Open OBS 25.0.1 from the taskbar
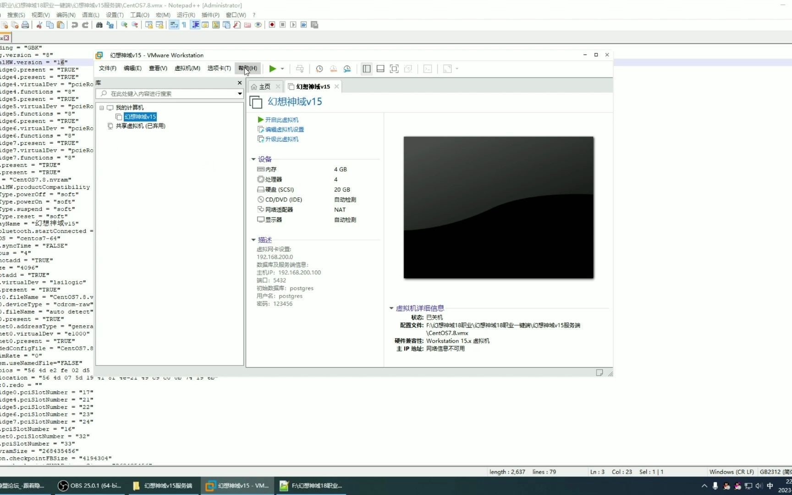This screenshot has width=792, height=495. (90, 486)
